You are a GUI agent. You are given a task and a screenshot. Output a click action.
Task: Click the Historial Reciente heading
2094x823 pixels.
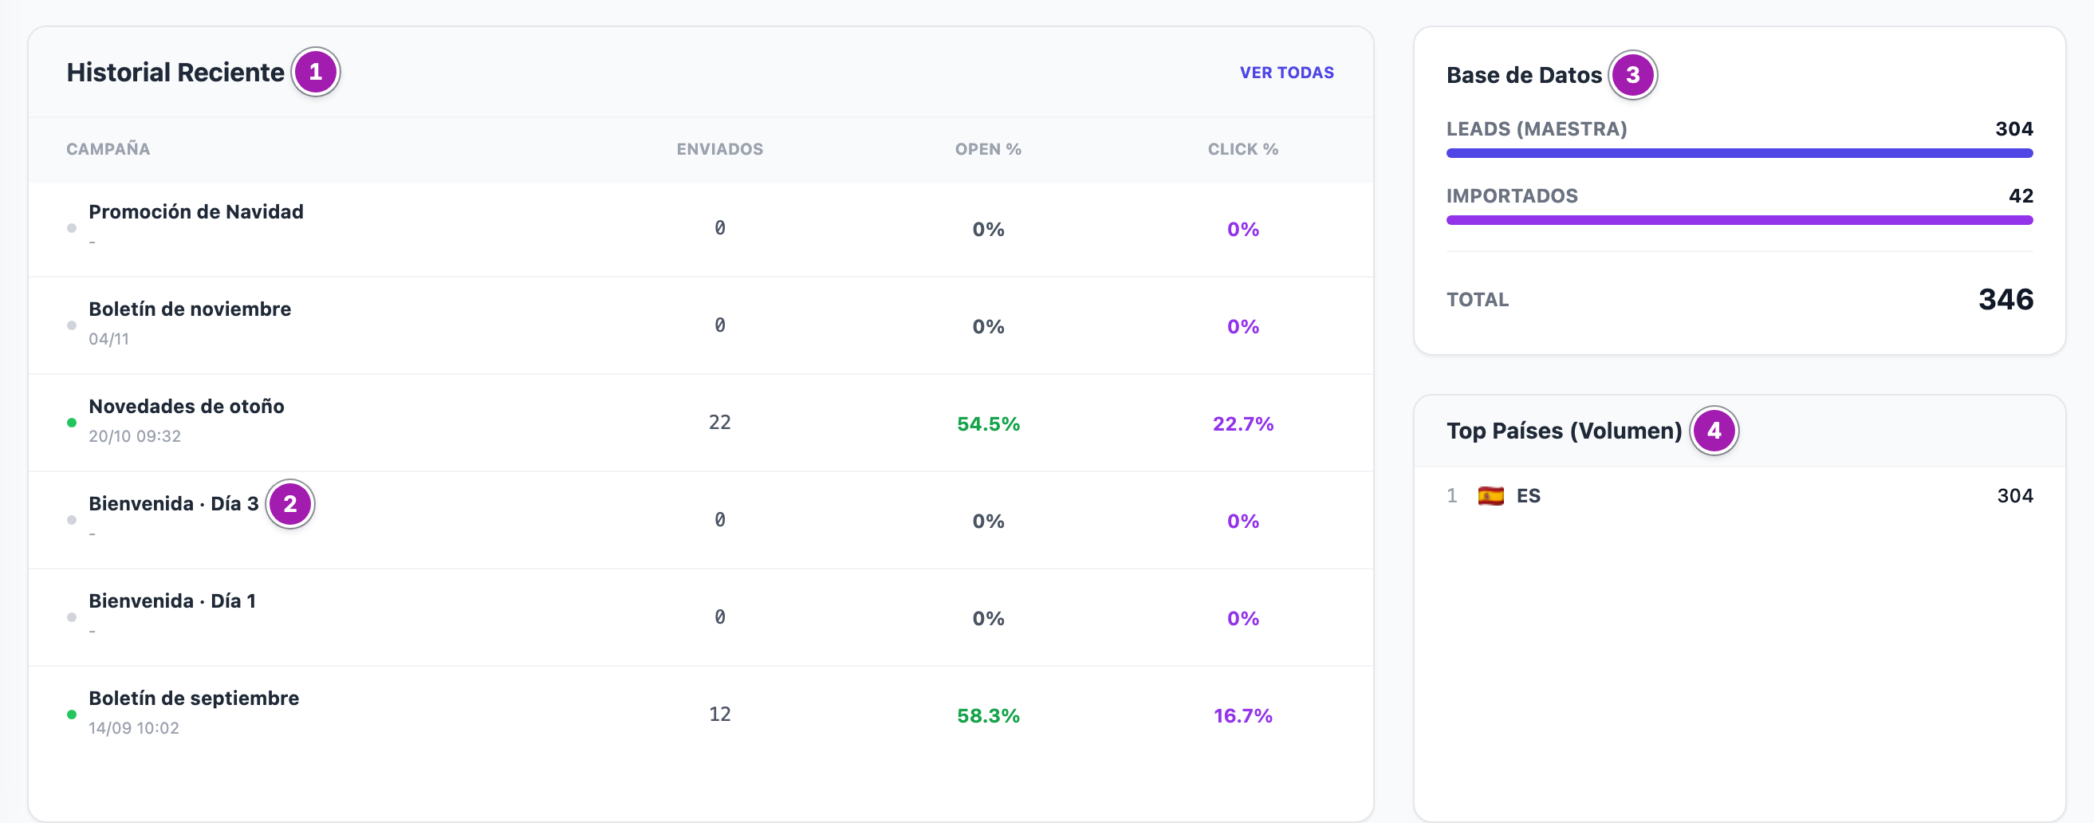point(175,73)
